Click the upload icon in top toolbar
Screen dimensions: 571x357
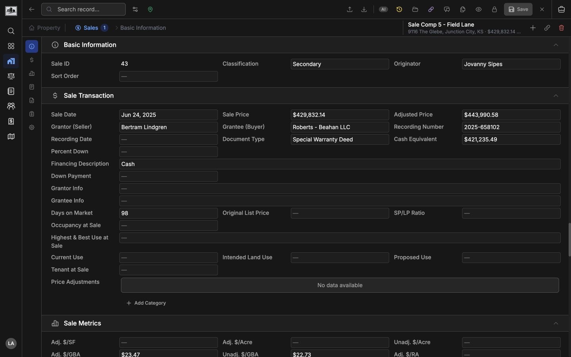(x=350, y=10)
